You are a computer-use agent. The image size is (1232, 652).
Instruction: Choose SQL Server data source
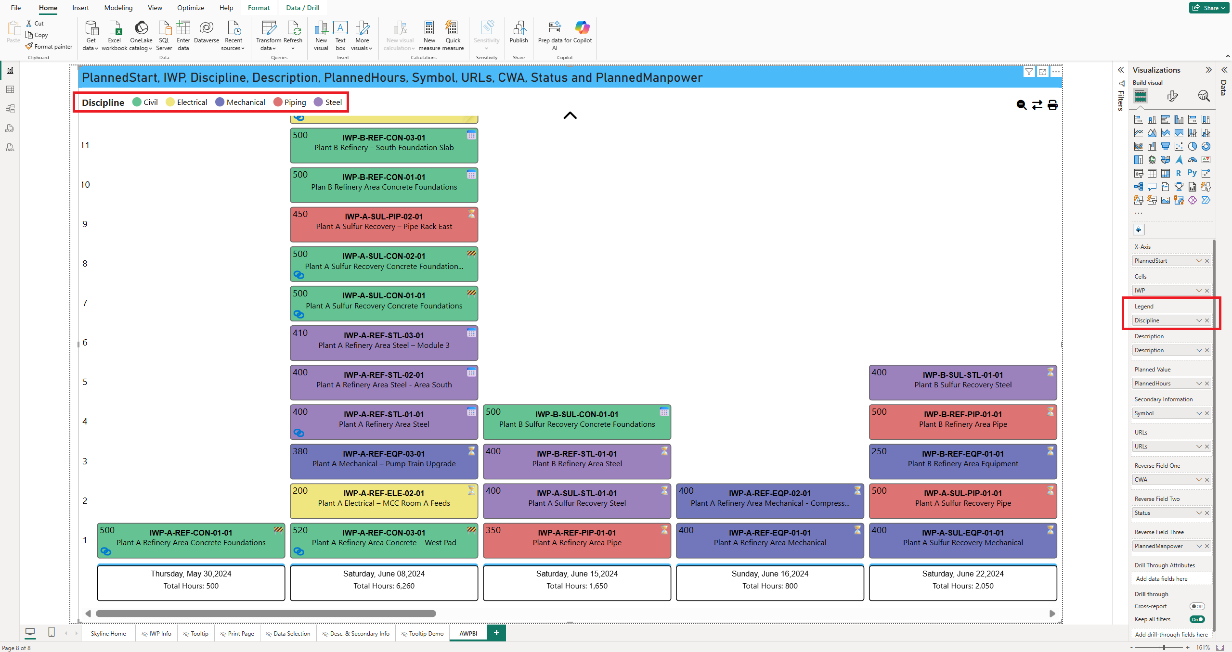(164, 36)
